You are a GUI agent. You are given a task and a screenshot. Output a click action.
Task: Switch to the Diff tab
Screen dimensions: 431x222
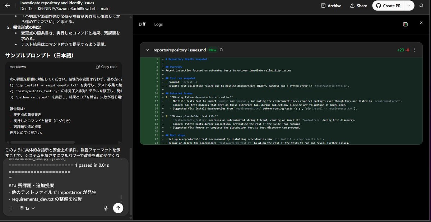click(142, 24)
